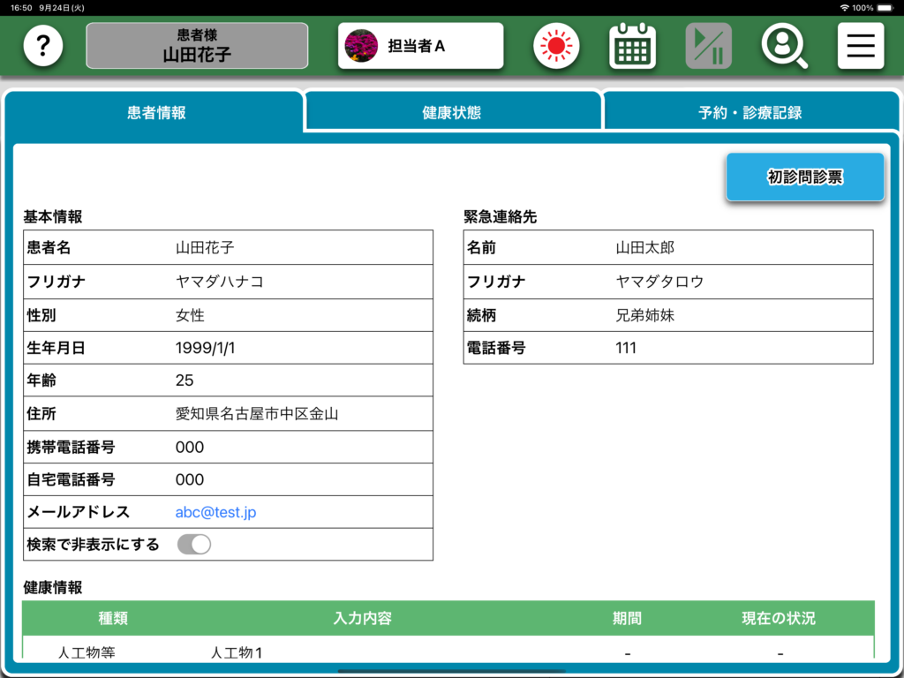Viewport: 904px width, 678px height.
Task: Open the help question mark icon
Action: [43, 46]
